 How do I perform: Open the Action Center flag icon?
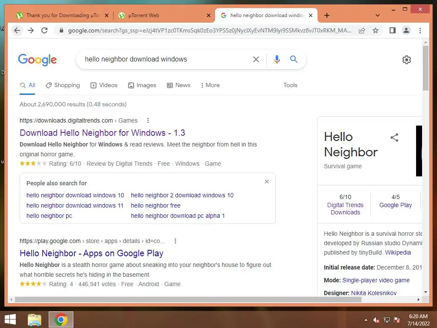397,320
